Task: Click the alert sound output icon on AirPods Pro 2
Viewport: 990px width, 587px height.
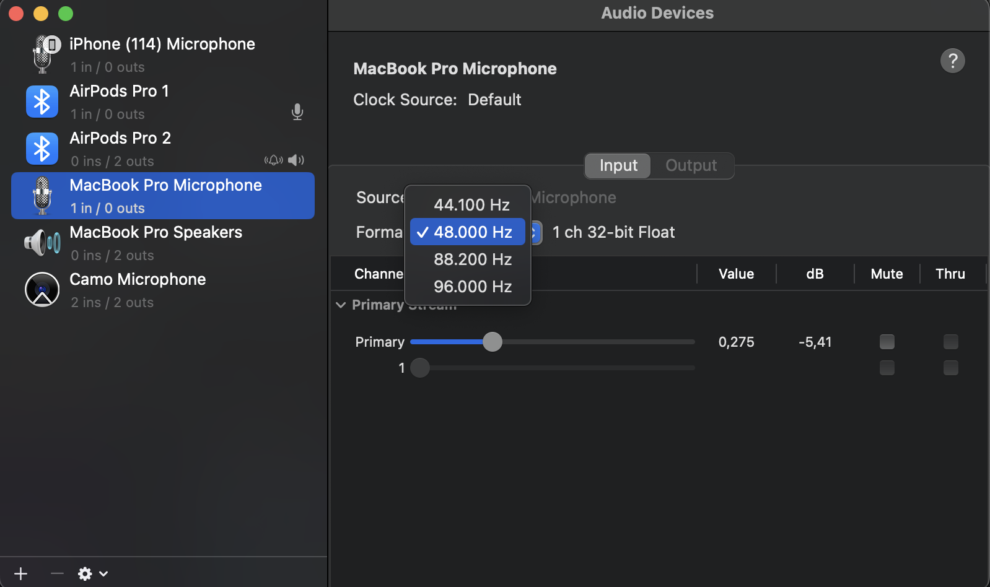Action: 274,160
